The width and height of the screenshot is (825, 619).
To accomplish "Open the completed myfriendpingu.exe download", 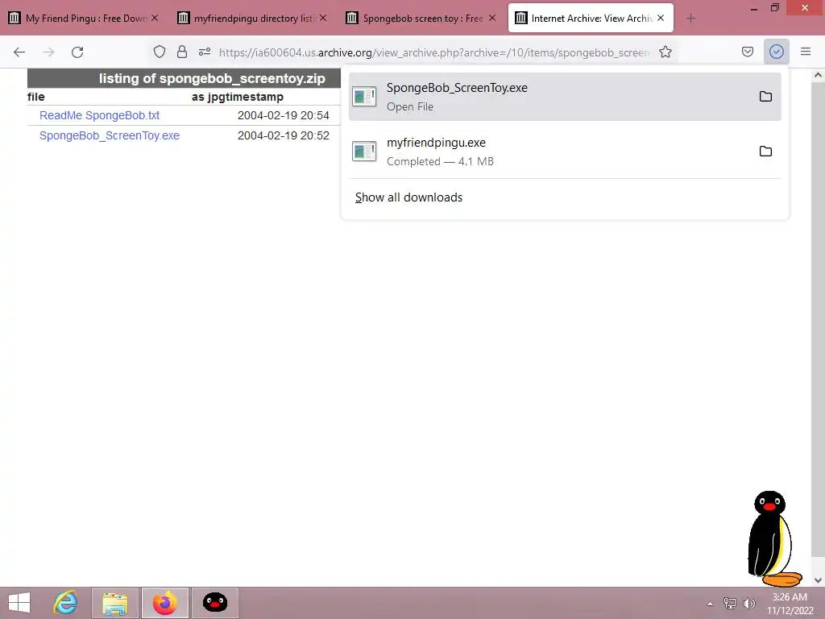I will pos(565,152).
